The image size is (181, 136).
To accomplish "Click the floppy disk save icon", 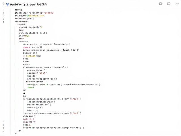I will (169, 4).
